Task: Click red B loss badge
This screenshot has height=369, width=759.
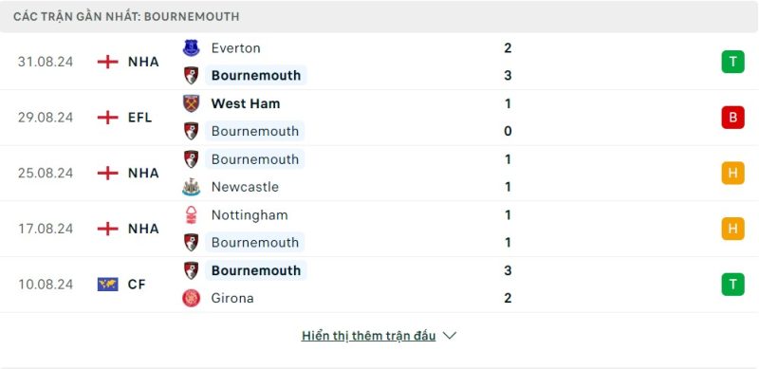Action: [x=732, y=118]
